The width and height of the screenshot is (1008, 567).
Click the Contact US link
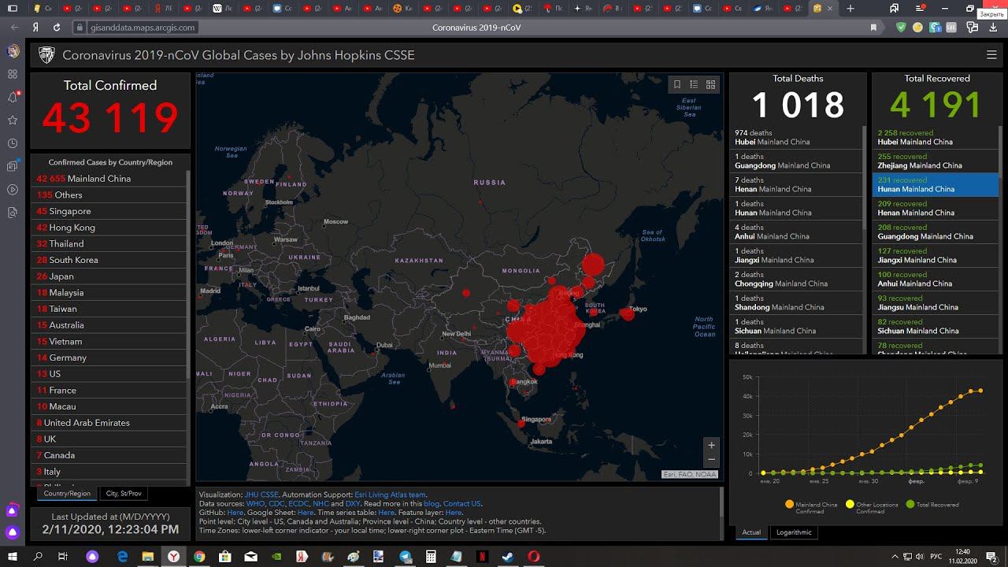[x=461, y=503]
